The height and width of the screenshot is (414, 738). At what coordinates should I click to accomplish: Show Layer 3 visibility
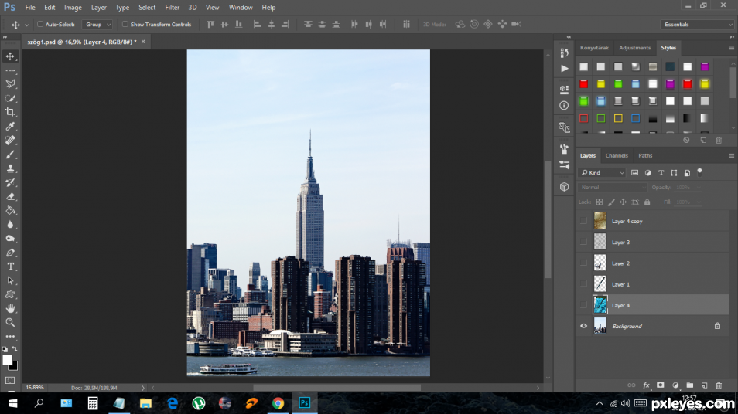coord(583,243)
